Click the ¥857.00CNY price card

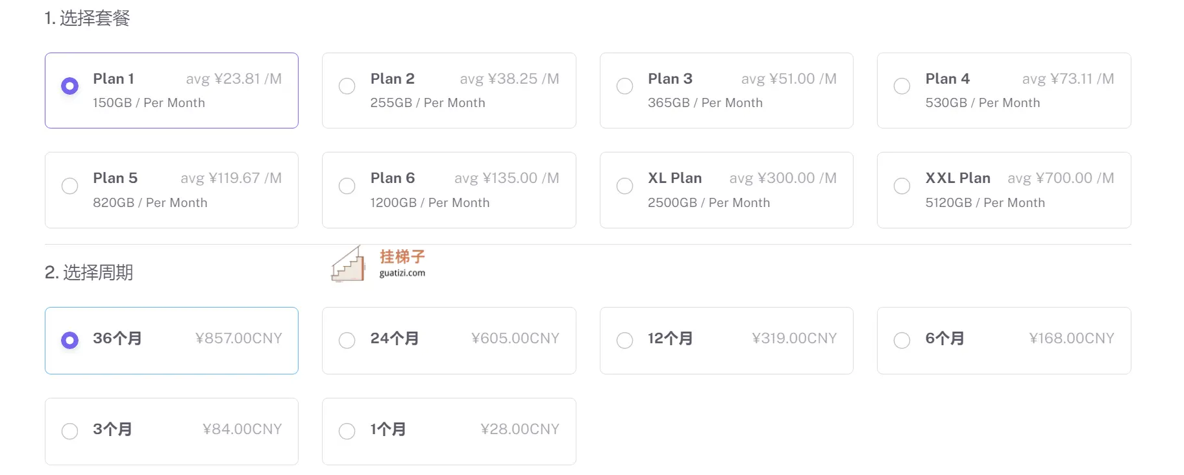[171, 341]
